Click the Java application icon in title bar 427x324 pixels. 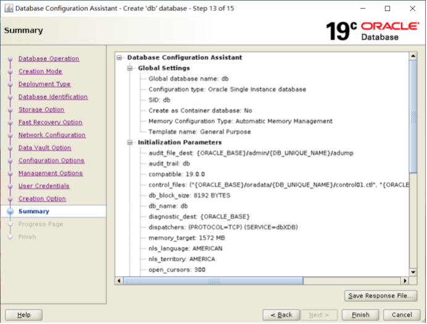pos(9,8)
